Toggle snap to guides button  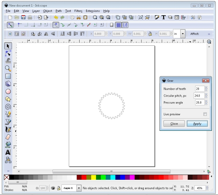[125, 25]
